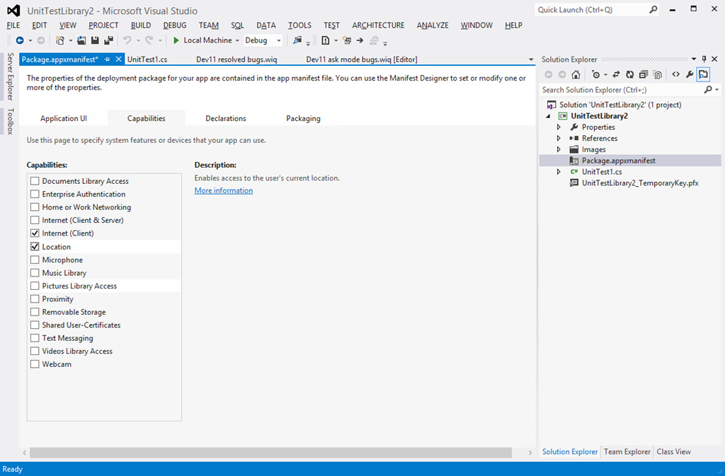The height and width of the screenshot is (476, 725).
Task: Expand the Images folder node
Action: (559, 149)
